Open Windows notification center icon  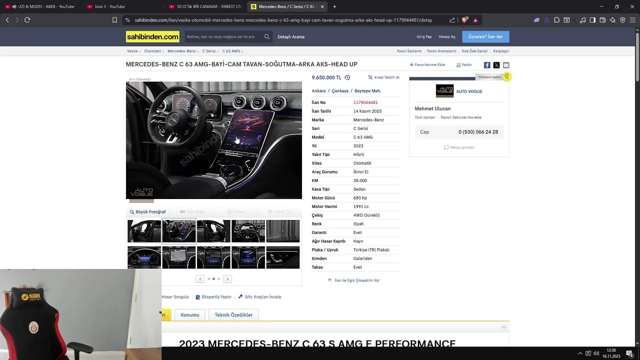[629, 353]
